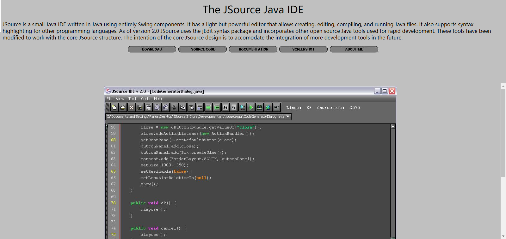Click the white X close file icon
506x239 pixels.
click(x=131, y=107)
